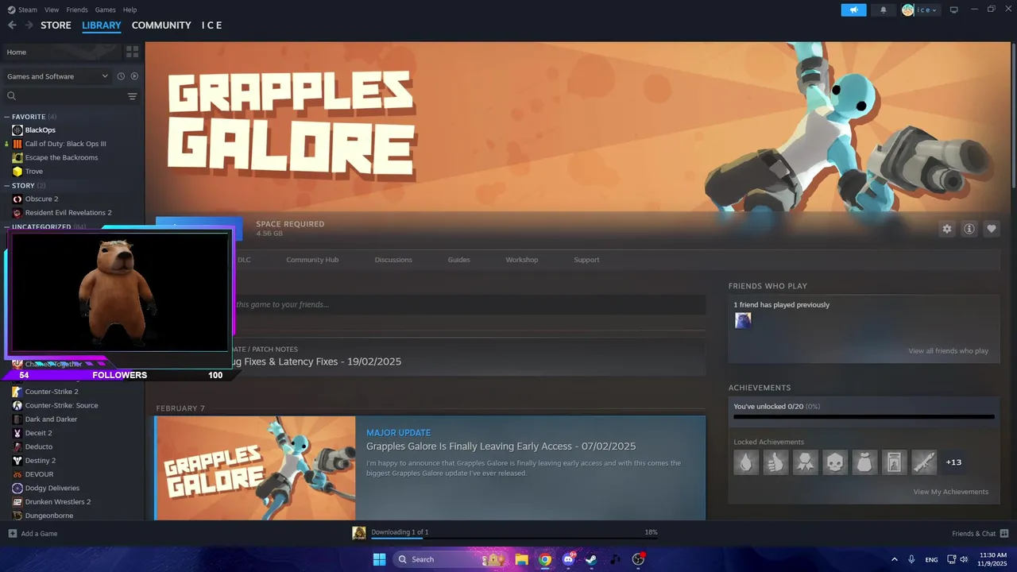Collapse the UNCATEGORIZED category
The height and width of the screenshot is (572, 1017).
pyautogui.click(x=7, y=226)
